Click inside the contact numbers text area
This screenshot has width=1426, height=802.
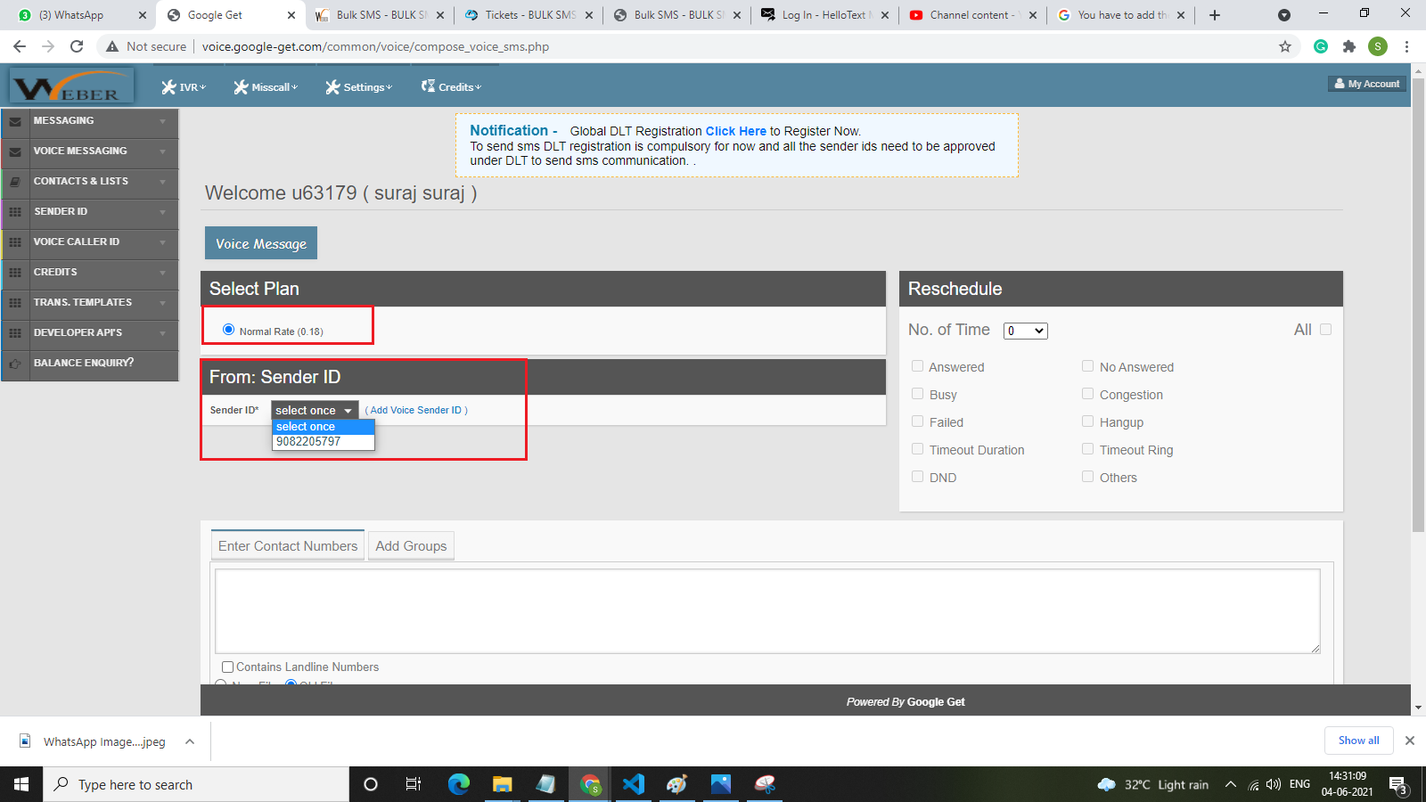coord(766,610)
